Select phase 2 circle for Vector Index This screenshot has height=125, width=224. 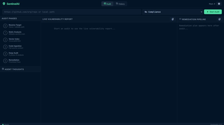point(5,40)
